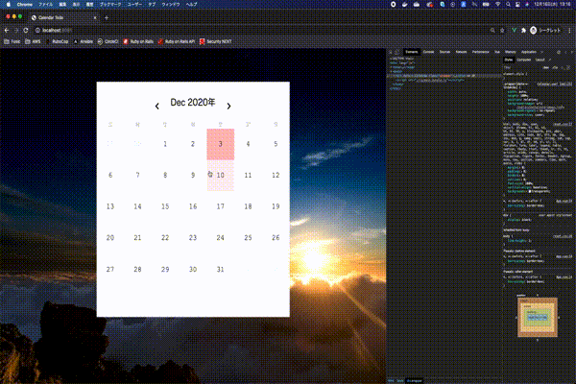Click the zoom magnifier icon in address bar

492,30
